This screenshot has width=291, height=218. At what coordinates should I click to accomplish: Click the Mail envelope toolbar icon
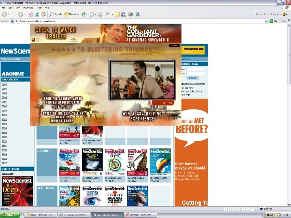[92, 14]
